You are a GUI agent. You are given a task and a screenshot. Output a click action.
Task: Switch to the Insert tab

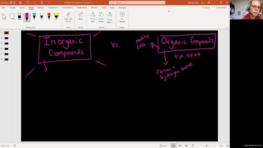coord(22,8)
